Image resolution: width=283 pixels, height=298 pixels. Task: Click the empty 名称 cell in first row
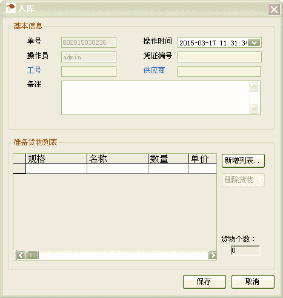(x=118, y=168)
